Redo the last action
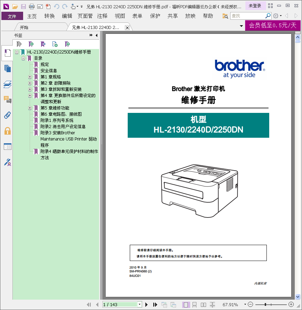Image resolution: width=302 pixels, height=310 pixels. pos(65,7)
